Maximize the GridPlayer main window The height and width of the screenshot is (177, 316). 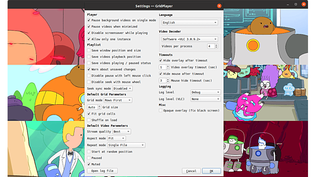click(295, 4)
